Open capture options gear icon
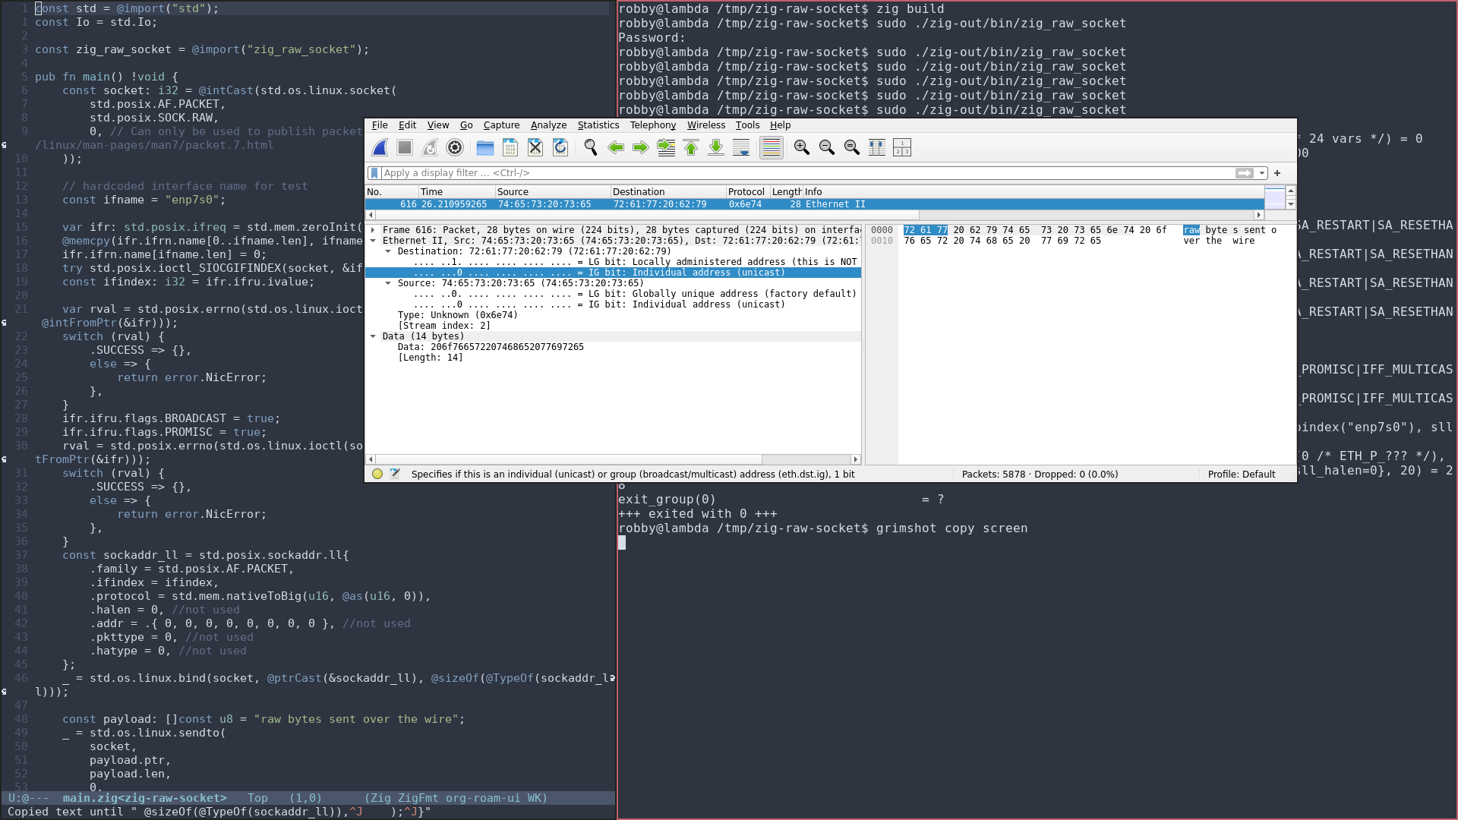The width and height of the screenshot is (1458, 820). 455,148
